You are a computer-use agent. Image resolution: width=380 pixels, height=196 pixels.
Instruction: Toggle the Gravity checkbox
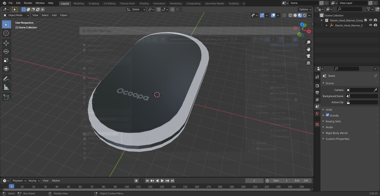(327, 115)
